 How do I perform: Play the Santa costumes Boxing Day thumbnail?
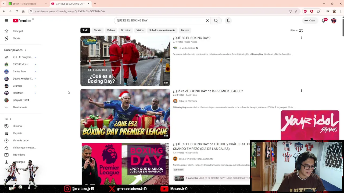[x=125, y=61]
